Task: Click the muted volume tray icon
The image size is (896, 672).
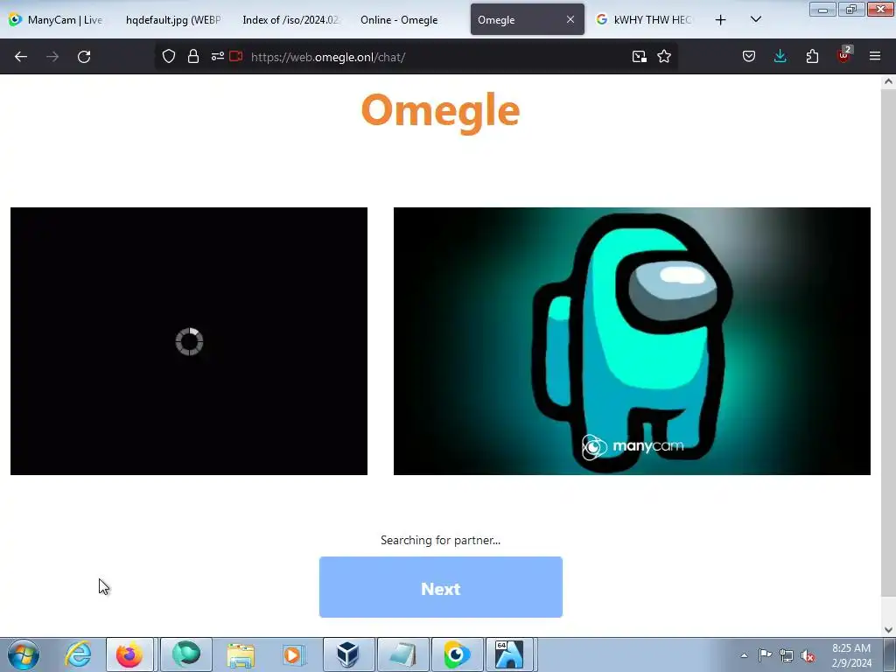Action: point(808,656)
